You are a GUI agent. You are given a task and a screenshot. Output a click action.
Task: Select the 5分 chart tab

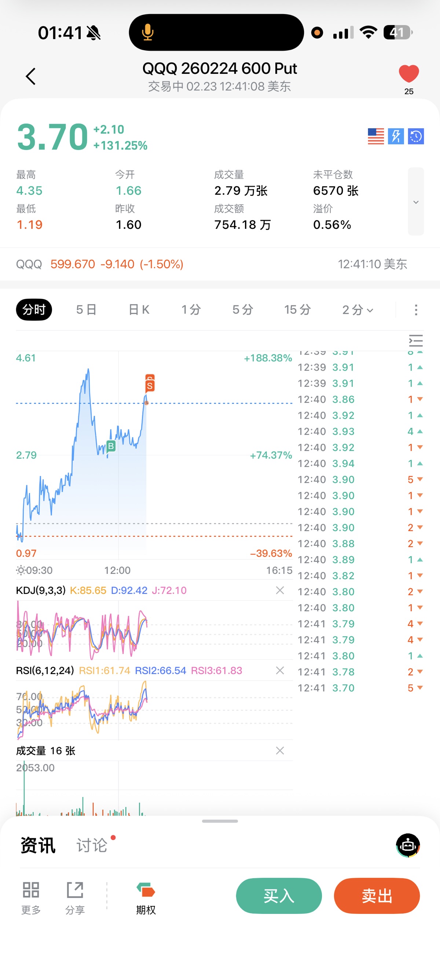242,309
